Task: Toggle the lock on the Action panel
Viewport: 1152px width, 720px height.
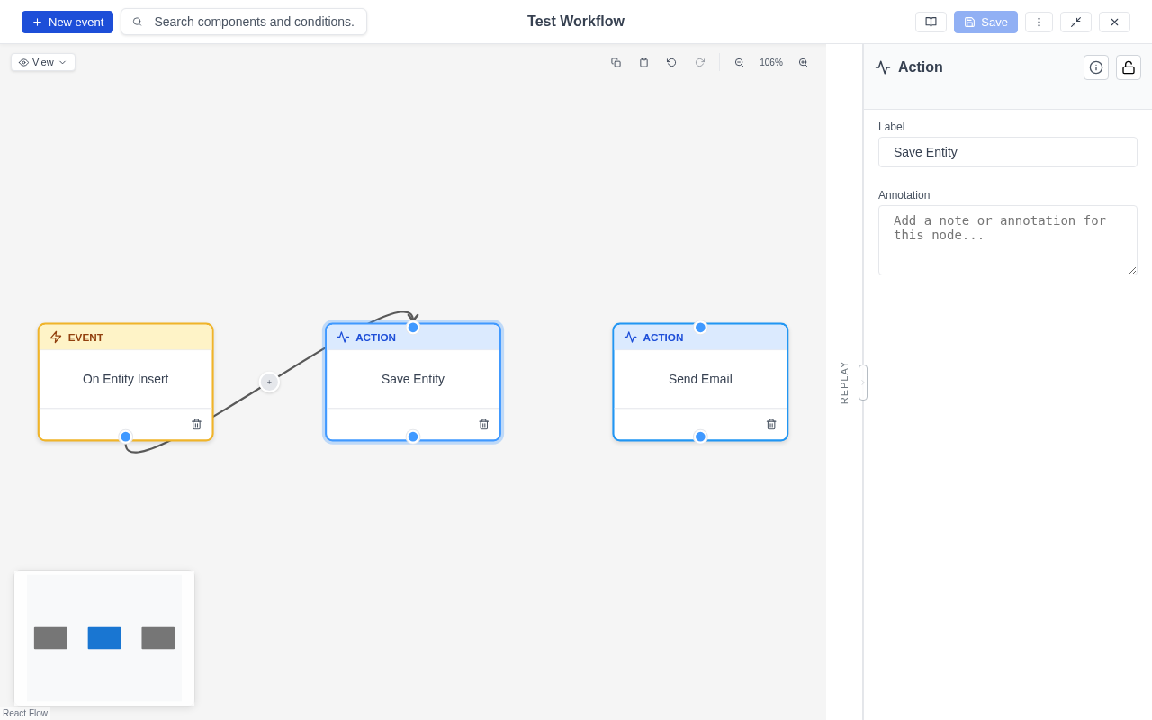Action: pyautogui.click(x=1128, y=67)
